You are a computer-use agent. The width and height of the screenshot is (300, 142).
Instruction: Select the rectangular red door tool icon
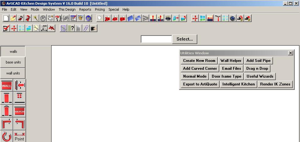click(x=7, y=98)
